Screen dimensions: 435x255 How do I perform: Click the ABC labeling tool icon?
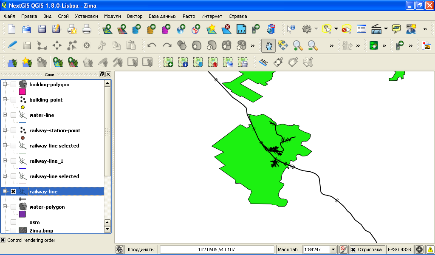click(264, 62)
